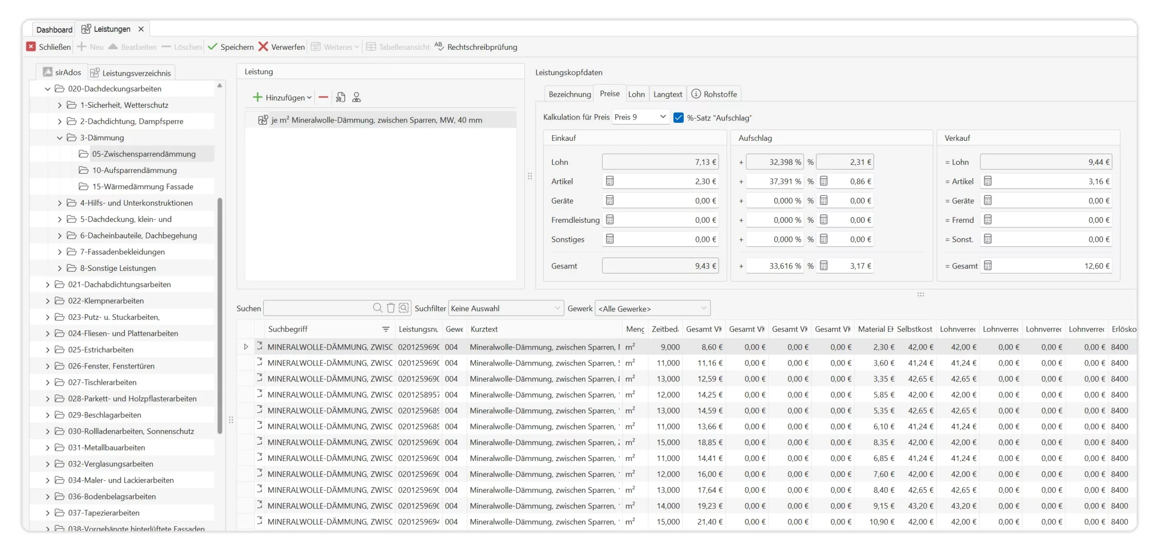1160x552 pixels.
Task: Click the advanced search icon beside trash icon
Action: coord(404,308)
